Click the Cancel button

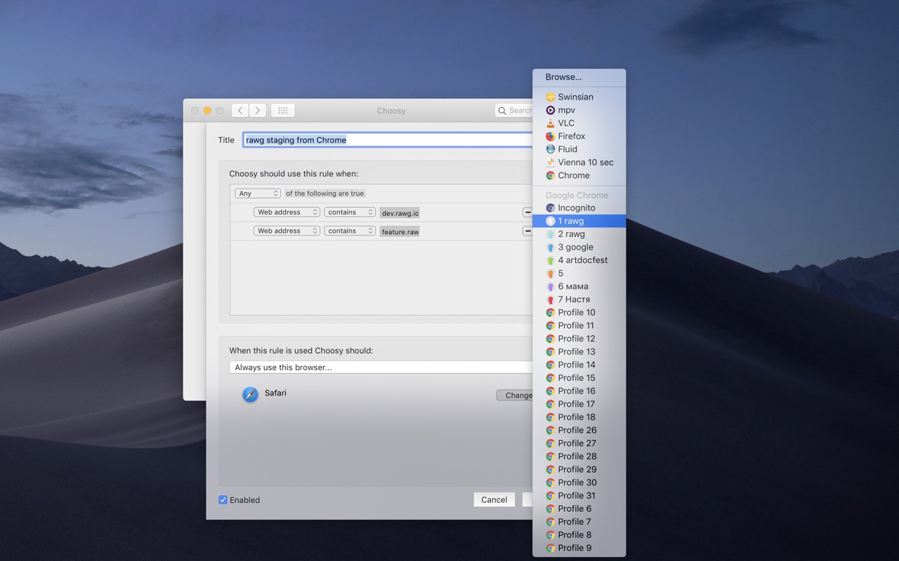494,500
